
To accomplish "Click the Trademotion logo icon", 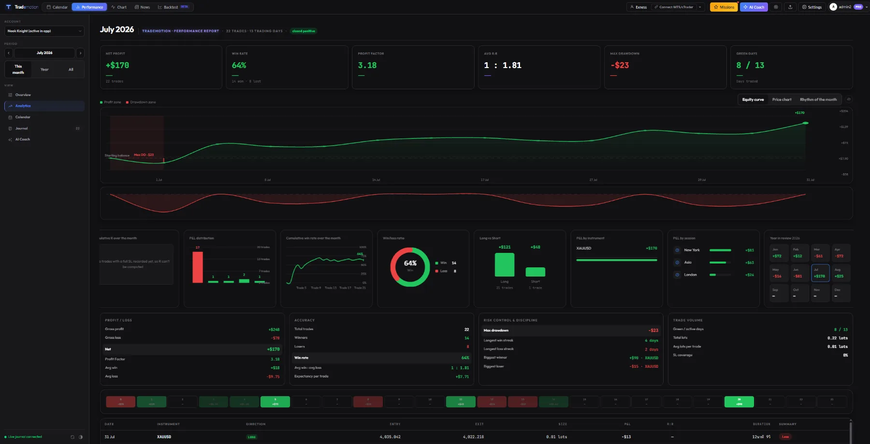I will click(8, 7).
